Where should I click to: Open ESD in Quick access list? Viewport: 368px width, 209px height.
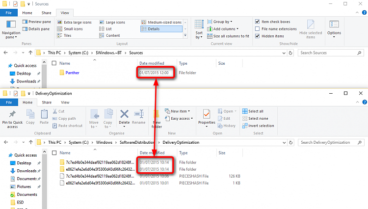coord(20,202)
